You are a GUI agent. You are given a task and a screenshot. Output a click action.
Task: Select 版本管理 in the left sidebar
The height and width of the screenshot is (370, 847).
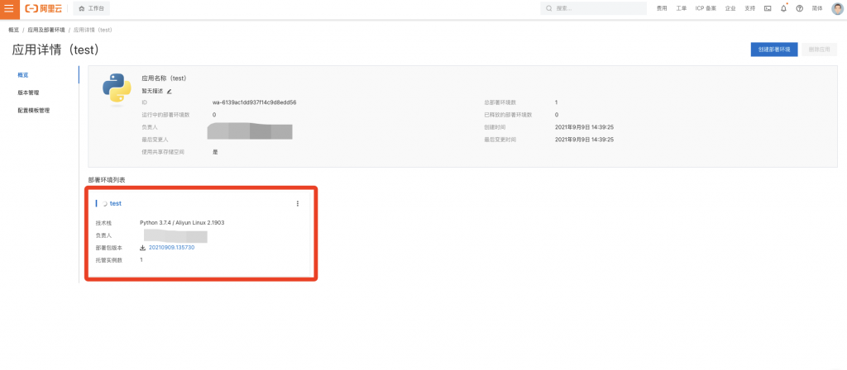click(x=28, y=92)
